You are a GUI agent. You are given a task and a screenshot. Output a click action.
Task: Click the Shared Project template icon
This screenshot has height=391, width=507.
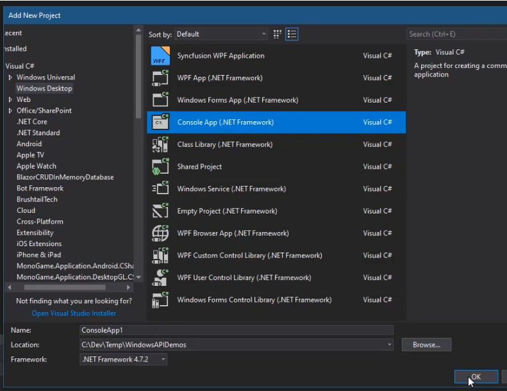click(x=160, y=167)
